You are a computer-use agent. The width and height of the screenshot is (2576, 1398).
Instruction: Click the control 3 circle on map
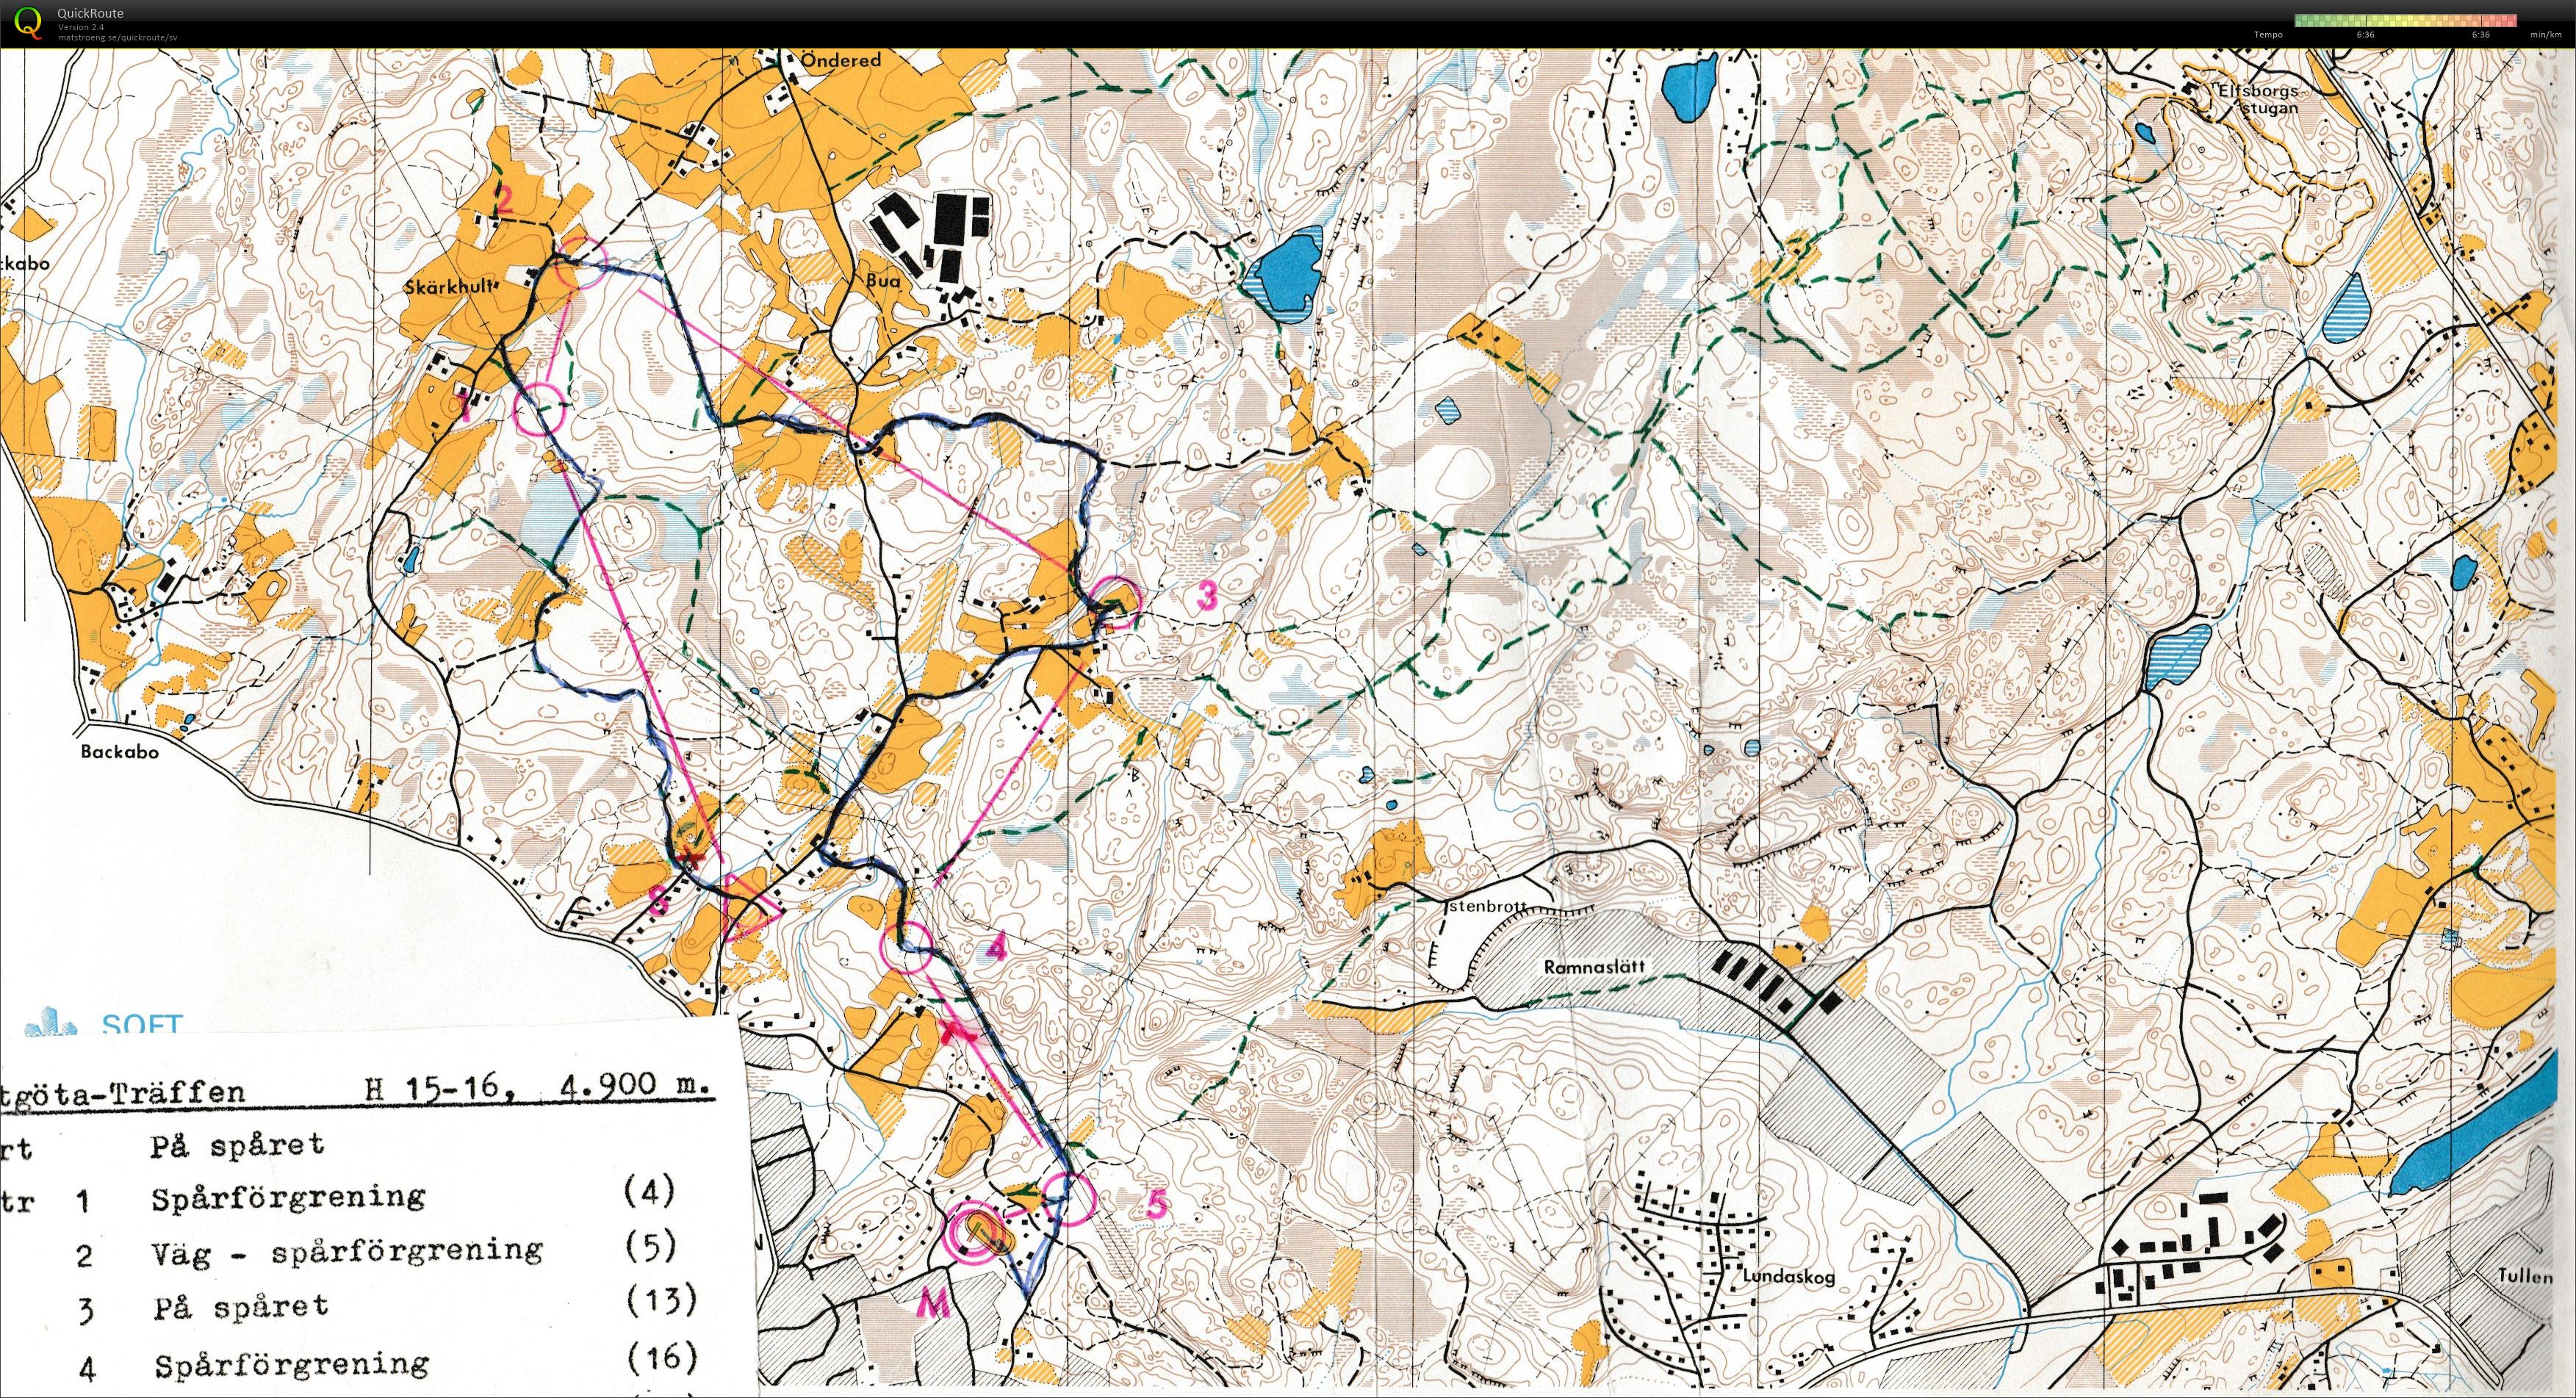pos(1113,603)
